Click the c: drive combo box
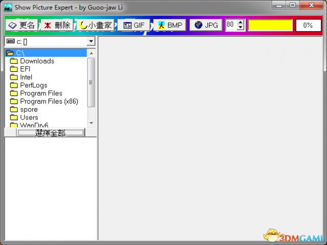The width and height of the screenshot is (327, 245). 50,41
